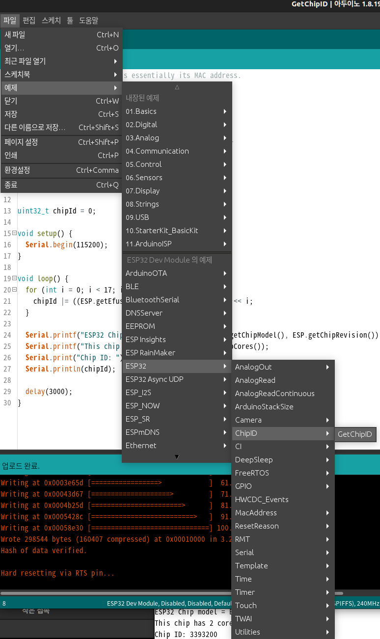The height and width of the screenshot is (639, 380).
Task: Select highlighted ESP32 examples entry
Action: click(177, 366)
